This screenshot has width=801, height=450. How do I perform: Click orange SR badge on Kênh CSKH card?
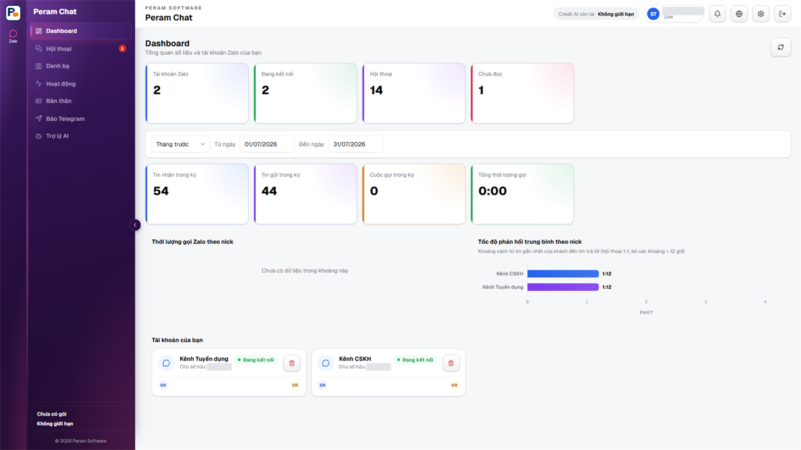coord(455,385)
